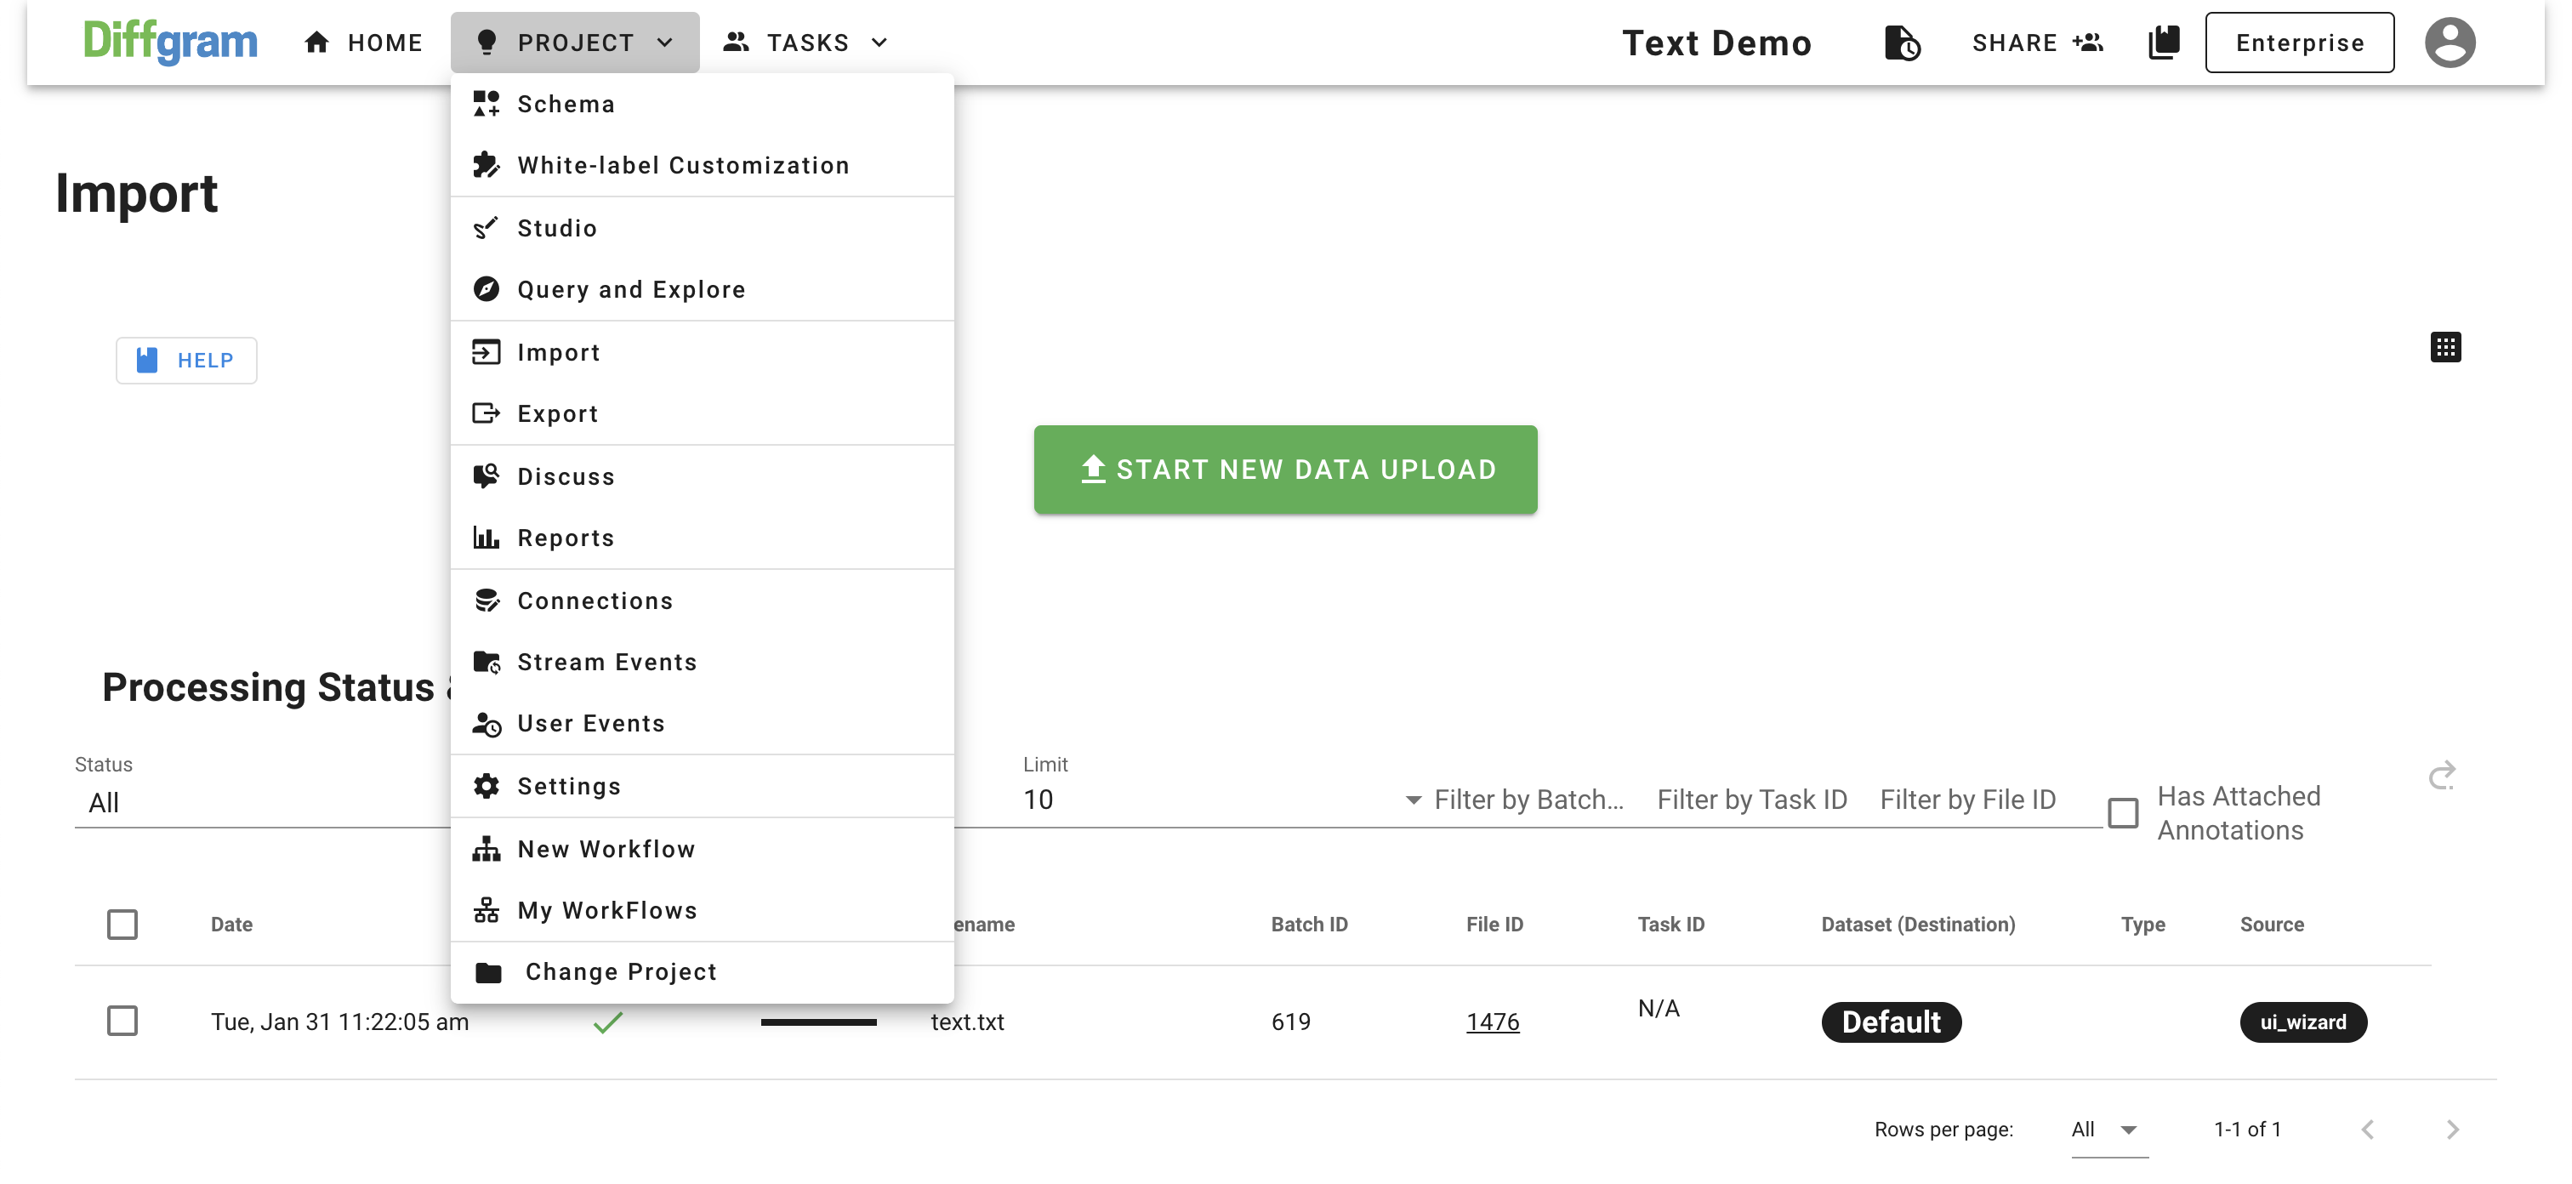Toggle Has Attached Annotations checkbox
This screenshot has height=1184, width=2572.
[x=2122, y=812]
